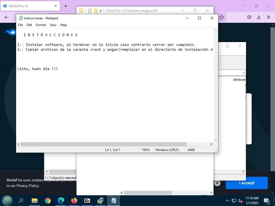
Task: Click the 100% zoom status entry
Action: click(146, 150)
